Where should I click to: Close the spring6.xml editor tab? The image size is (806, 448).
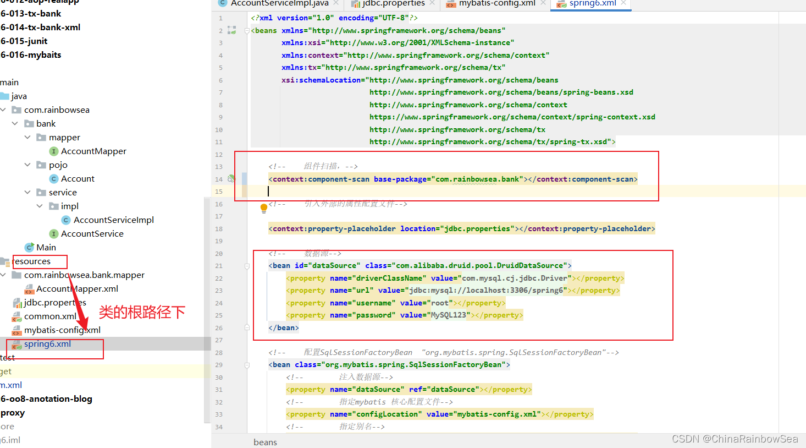coord(623,3)
